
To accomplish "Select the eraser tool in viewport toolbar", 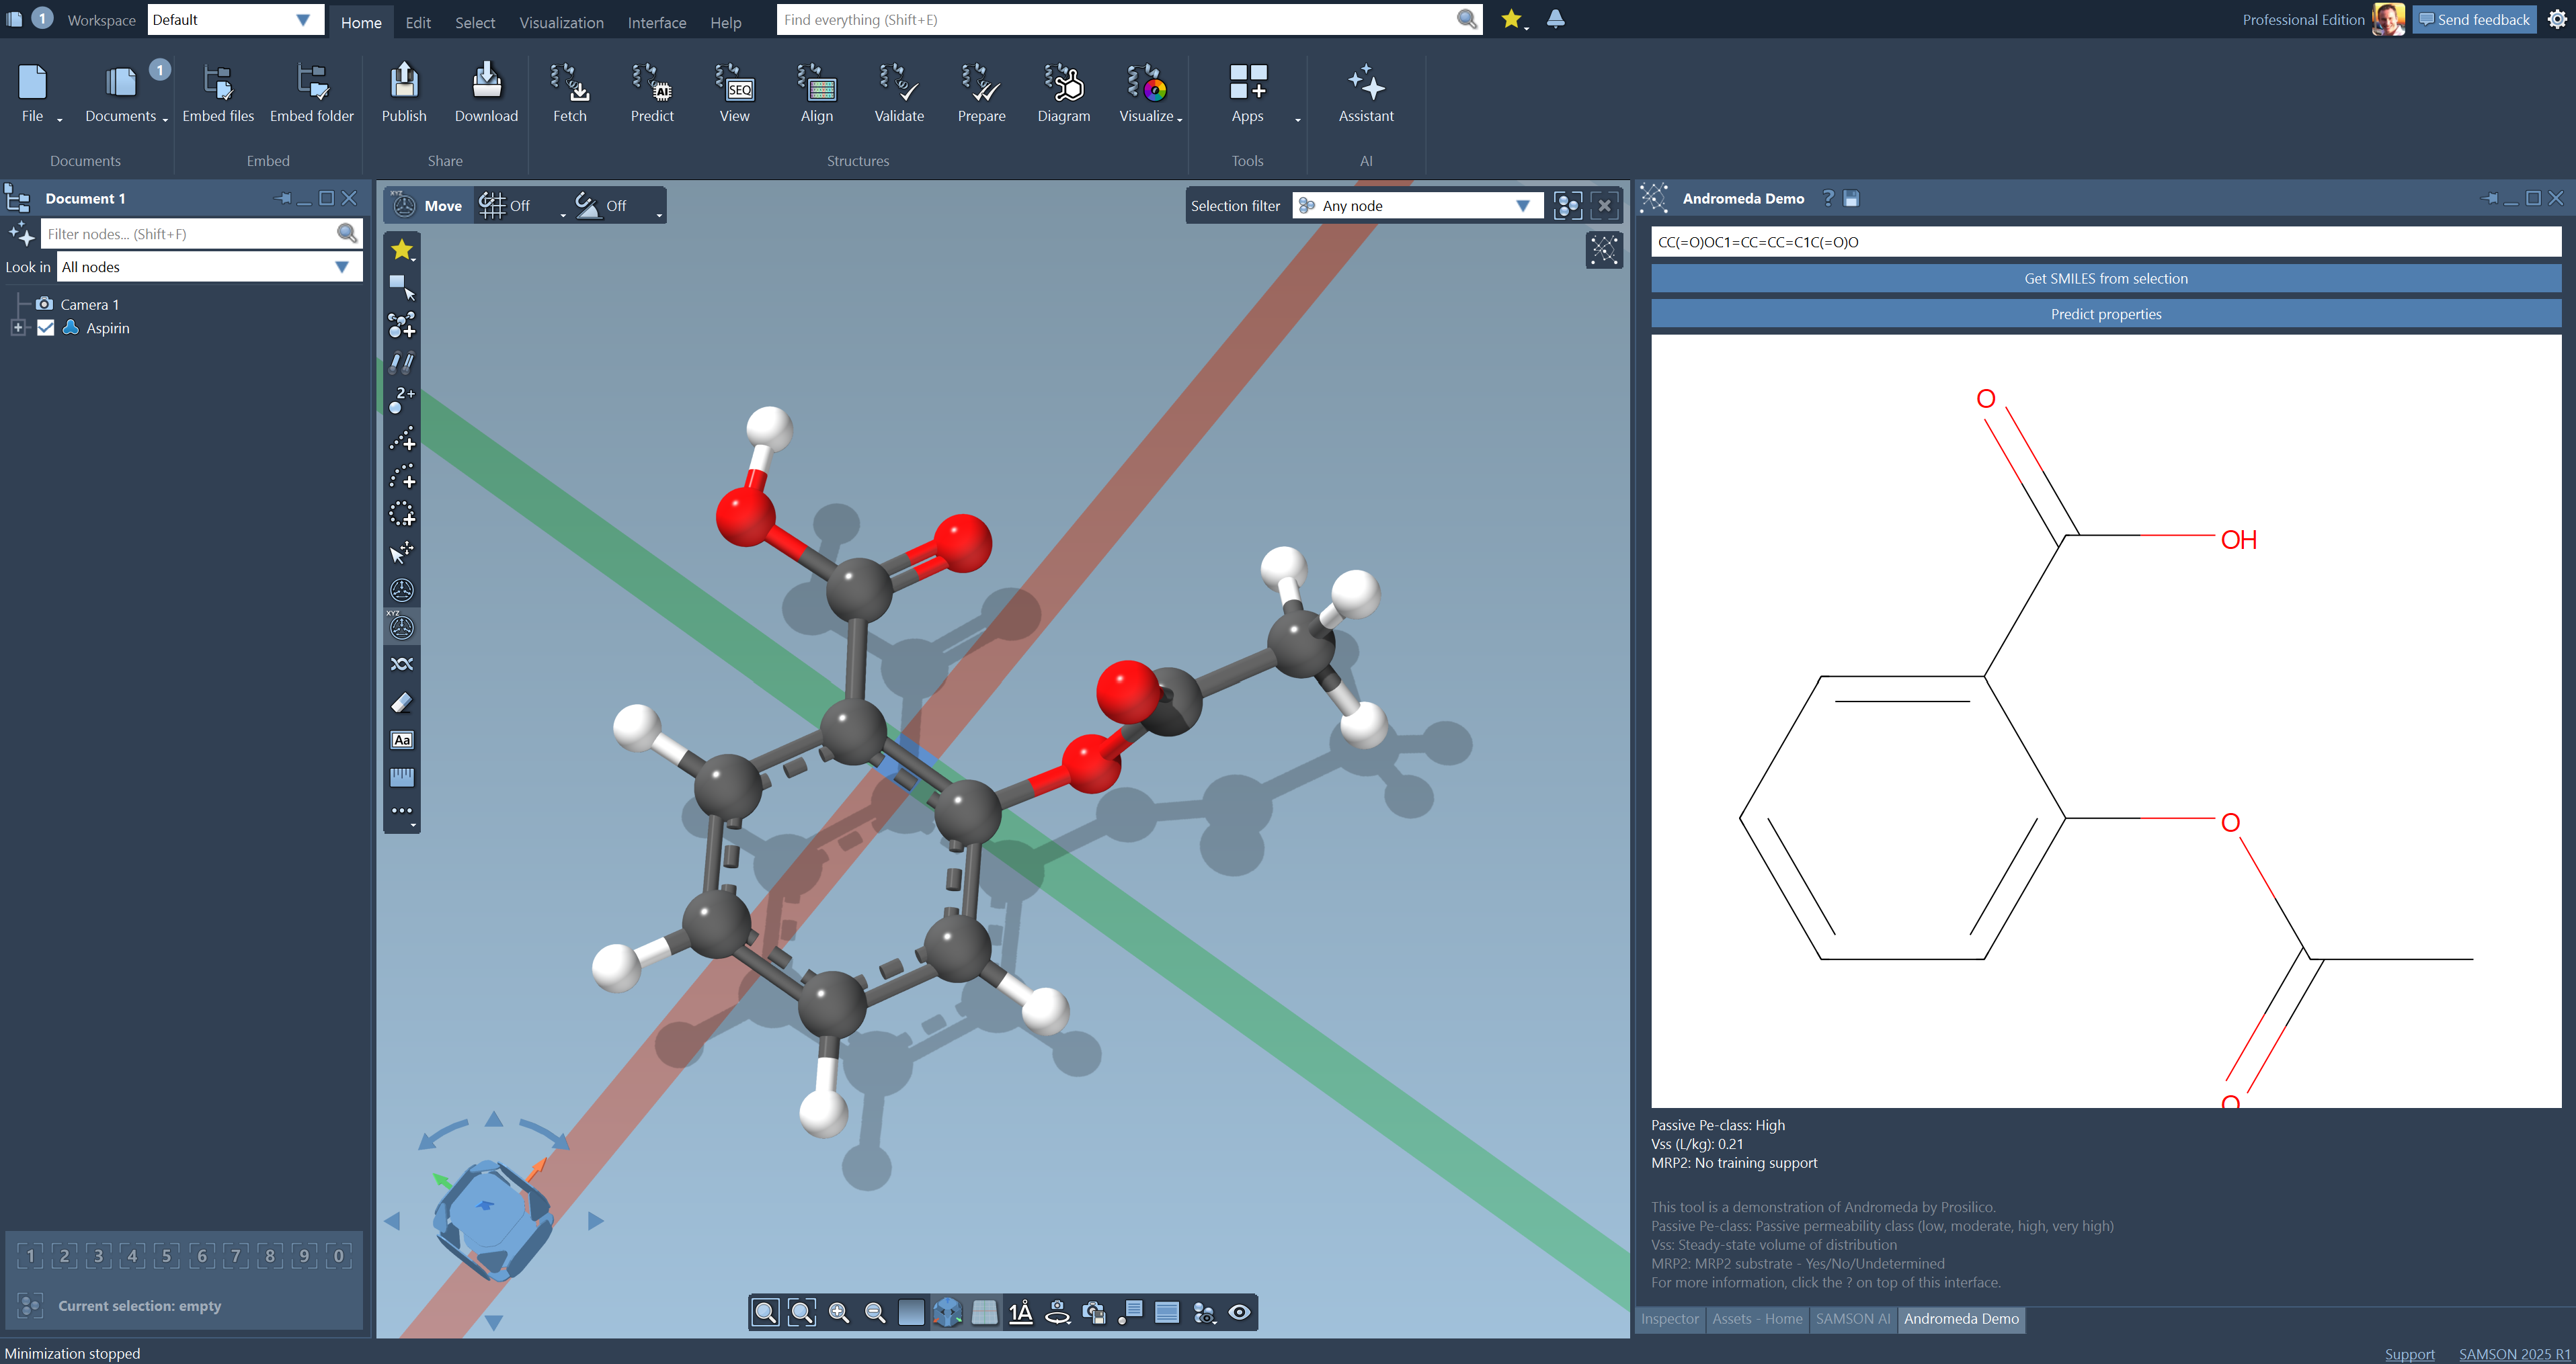I will 402,702.
